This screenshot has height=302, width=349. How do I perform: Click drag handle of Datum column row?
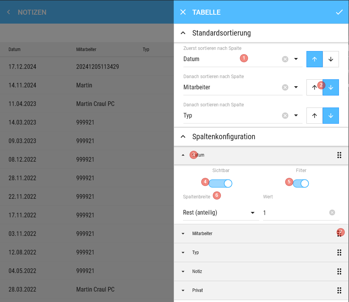pyautogui.click(x=339, y=155)
